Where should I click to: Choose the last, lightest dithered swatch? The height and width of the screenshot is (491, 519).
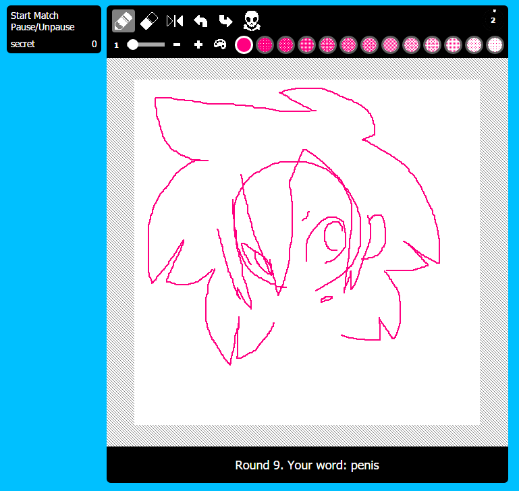coord(495,45)
